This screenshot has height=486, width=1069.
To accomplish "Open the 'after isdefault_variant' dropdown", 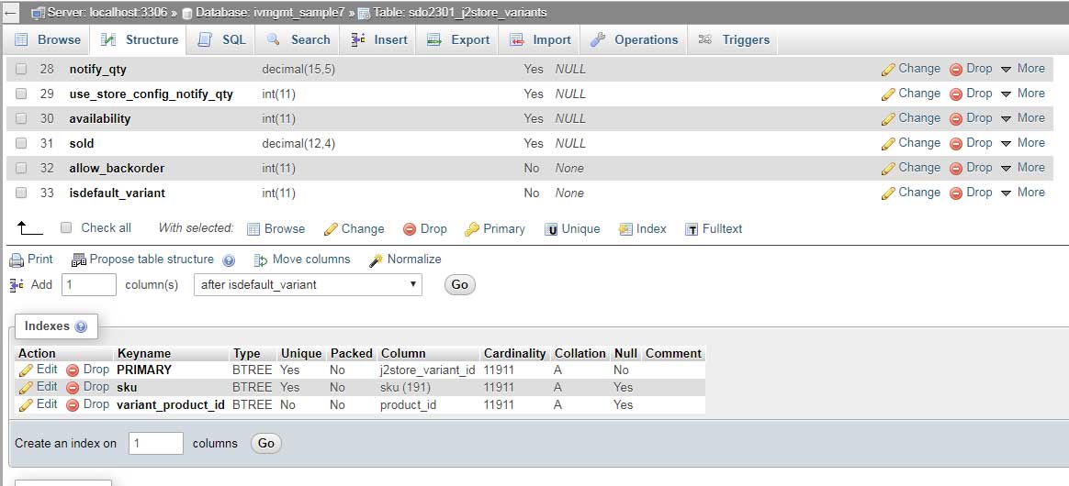I will [309, 284].
